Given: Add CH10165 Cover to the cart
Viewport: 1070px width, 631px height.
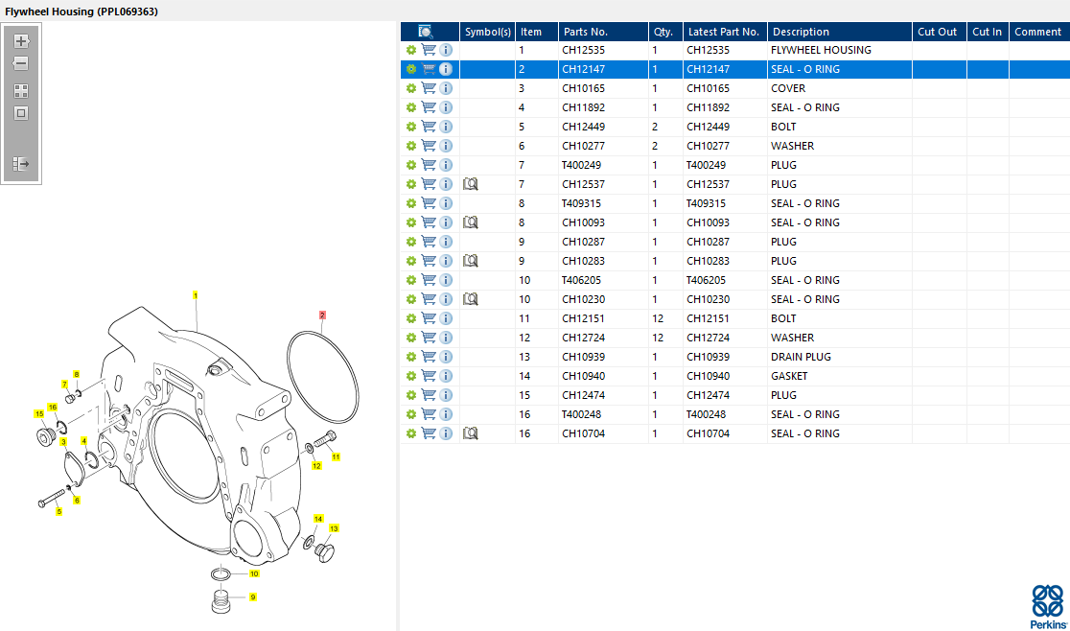Looking at the screenshot, I should click(x=429, y=88).
